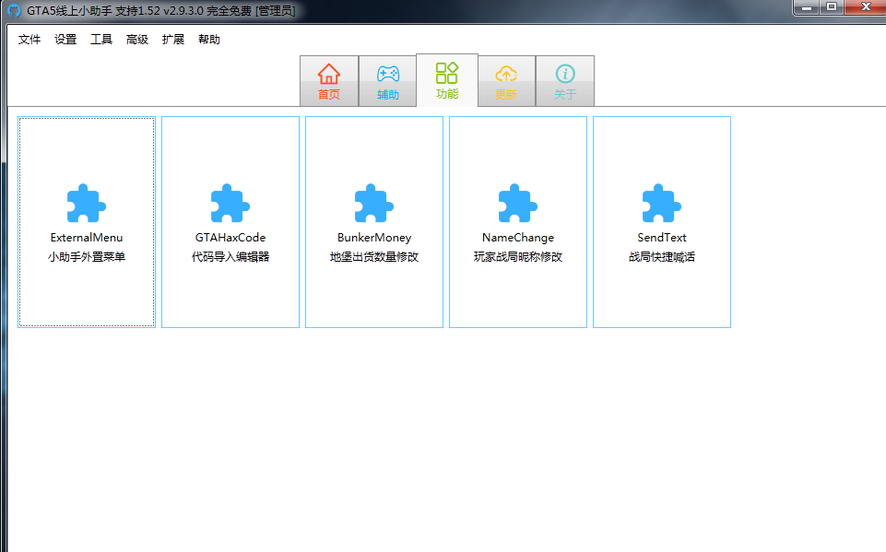This screenshot has height=552, width=886.
Task: Maximize the GTA5 helper window
Action: [x=831, y=7]
